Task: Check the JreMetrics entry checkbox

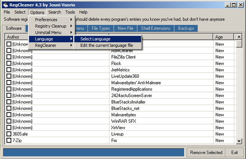Action: (x=9, y=70)
